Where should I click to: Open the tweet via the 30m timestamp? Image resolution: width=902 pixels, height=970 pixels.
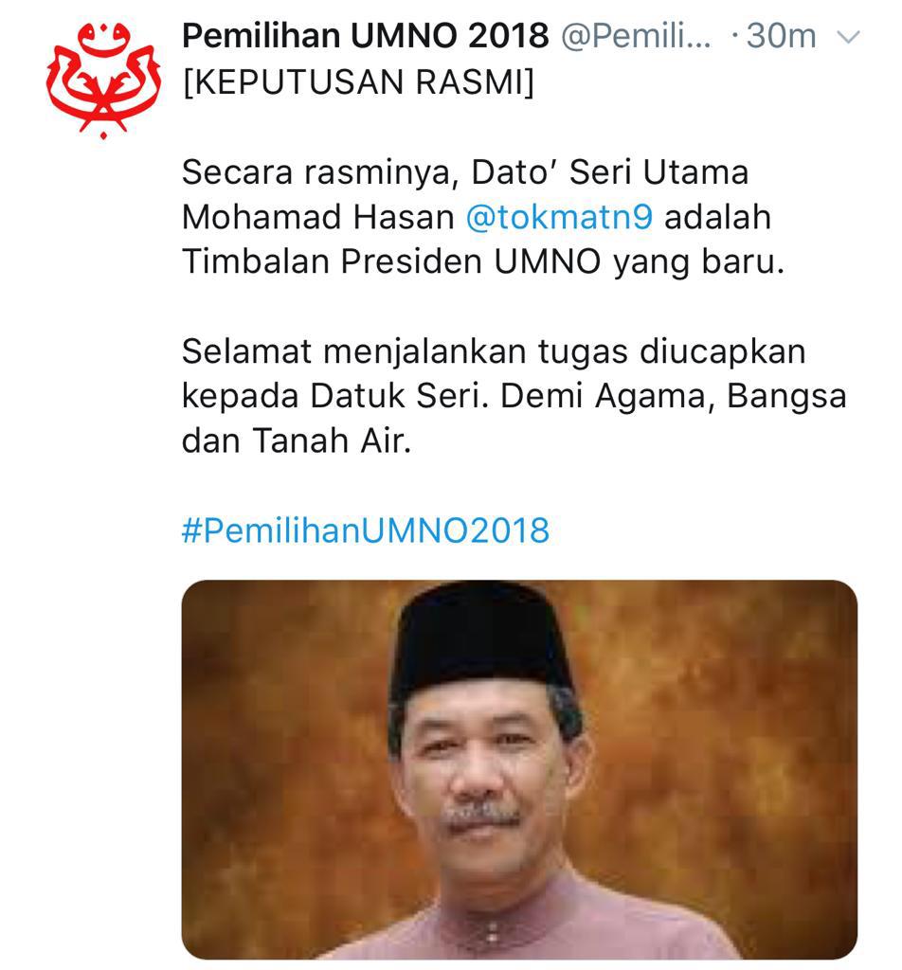pos(781,36)
